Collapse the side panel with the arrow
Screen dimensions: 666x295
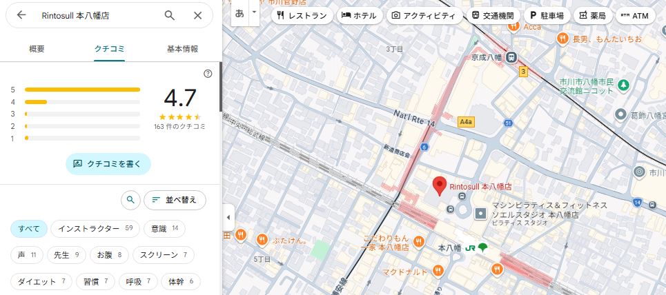(228, 218)
